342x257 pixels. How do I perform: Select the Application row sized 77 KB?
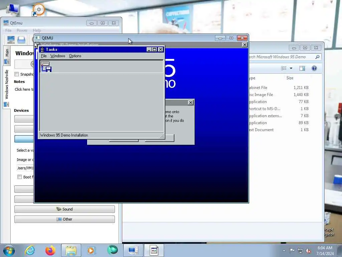[x=279, y=102]
